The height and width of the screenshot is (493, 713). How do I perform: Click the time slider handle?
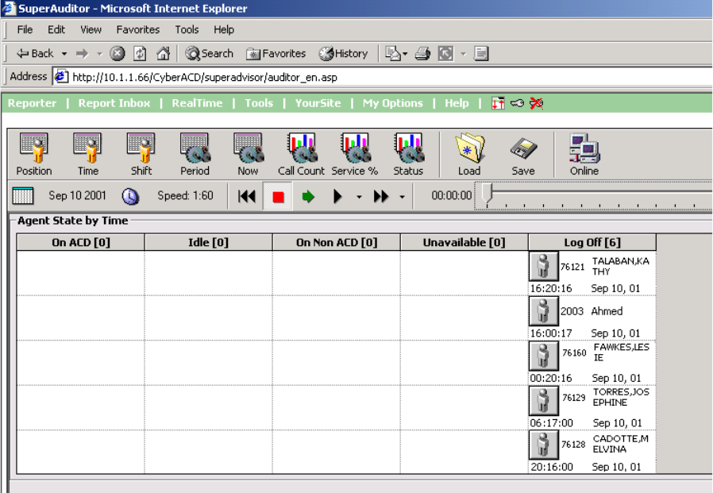(x=487, y=193)
